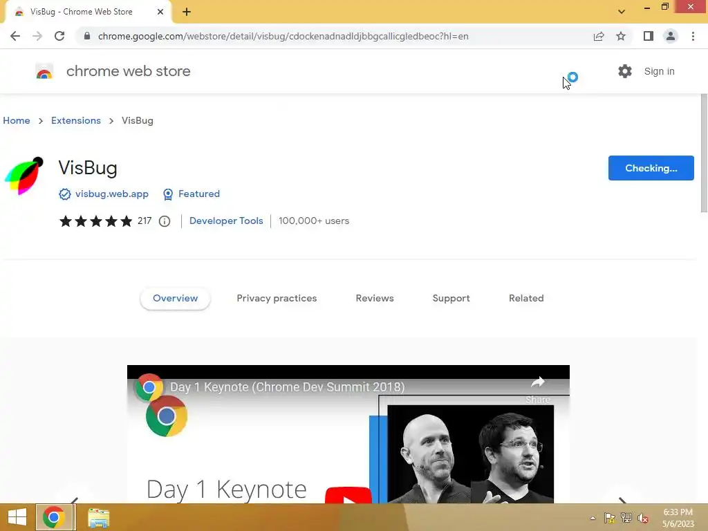Viewport: 708px width, 531px height.
Task: Open the Windows Start button
Action: tap(17, 517)
